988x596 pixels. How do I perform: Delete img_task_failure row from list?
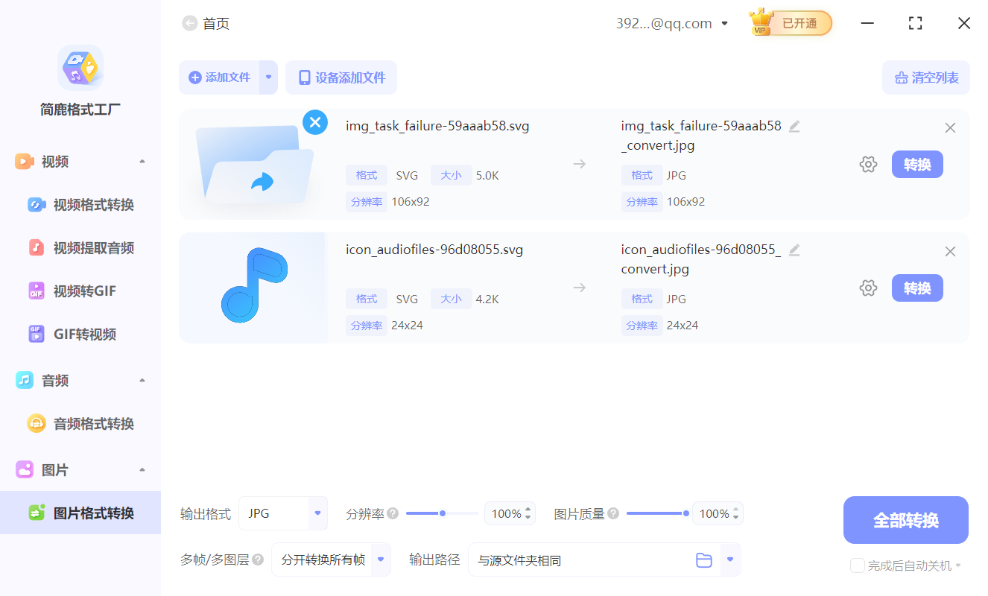pos(950,128)
